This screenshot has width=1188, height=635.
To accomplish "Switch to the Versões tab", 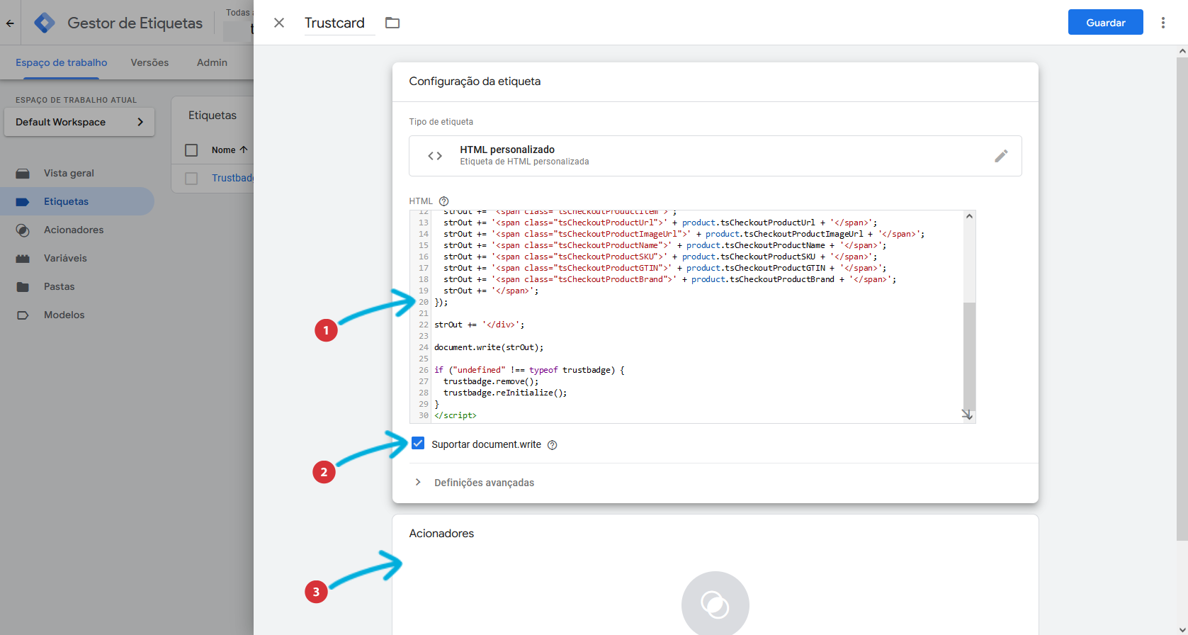I will coord(149,62).
